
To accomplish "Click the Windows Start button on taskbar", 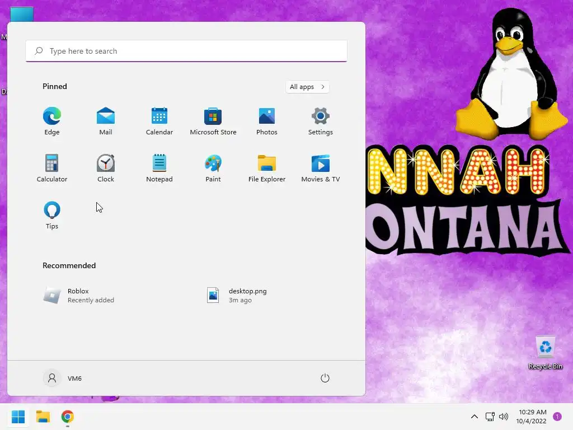I will coord(18,417).
